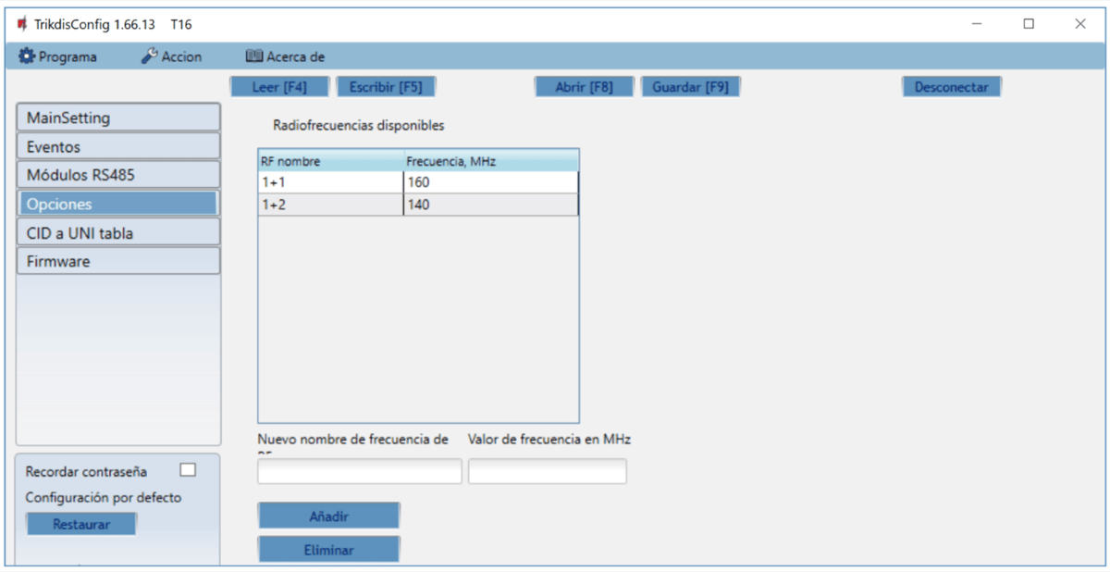Viewport: 1110px width, 572px height.
Task: Open the Programa menu
Action: (x=57, y=56)
